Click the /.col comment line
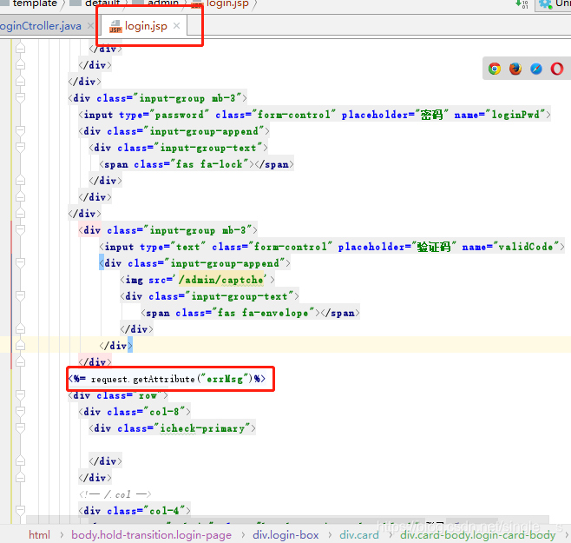Viewport: 571px width, 543px height. (x=115, y=494)
